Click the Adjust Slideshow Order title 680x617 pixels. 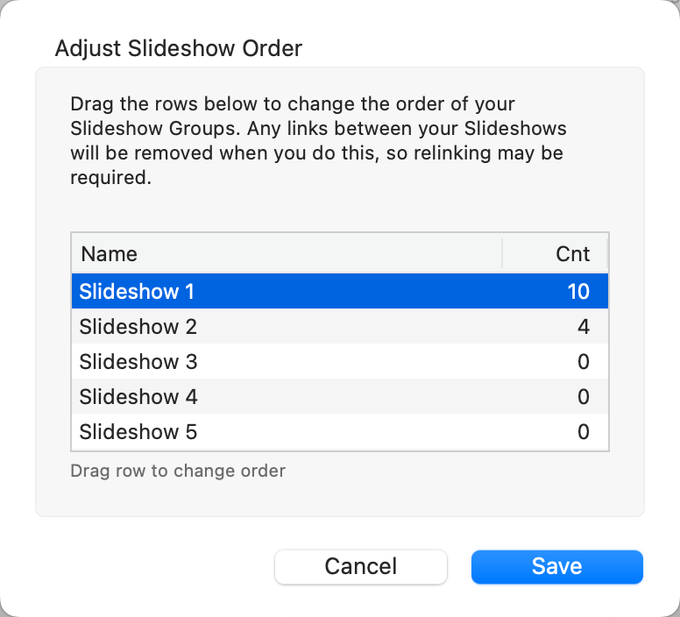point(178,48)
